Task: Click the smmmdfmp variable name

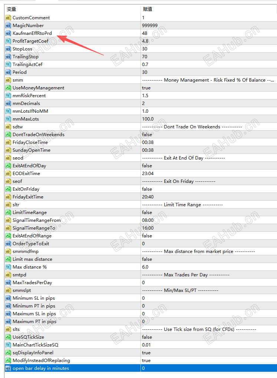Action: coord(26,252)
